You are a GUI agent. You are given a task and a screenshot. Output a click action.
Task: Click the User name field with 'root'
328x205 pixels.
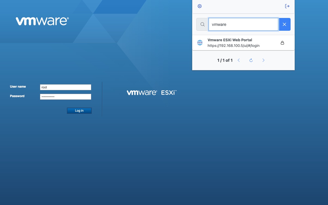(66, 87)
